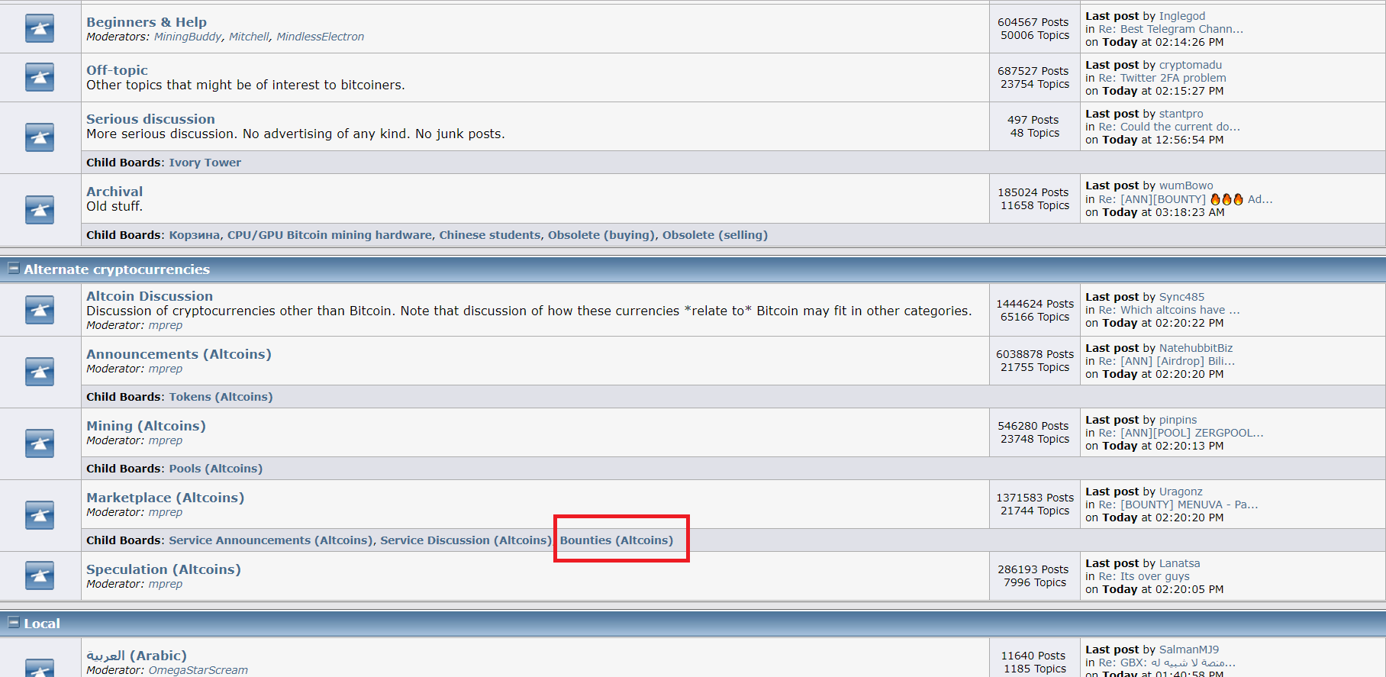Open last poster pinpins's profile
Viewport: 1386px width, 677px height.
pyautogui.click(x=1178, y=420)
